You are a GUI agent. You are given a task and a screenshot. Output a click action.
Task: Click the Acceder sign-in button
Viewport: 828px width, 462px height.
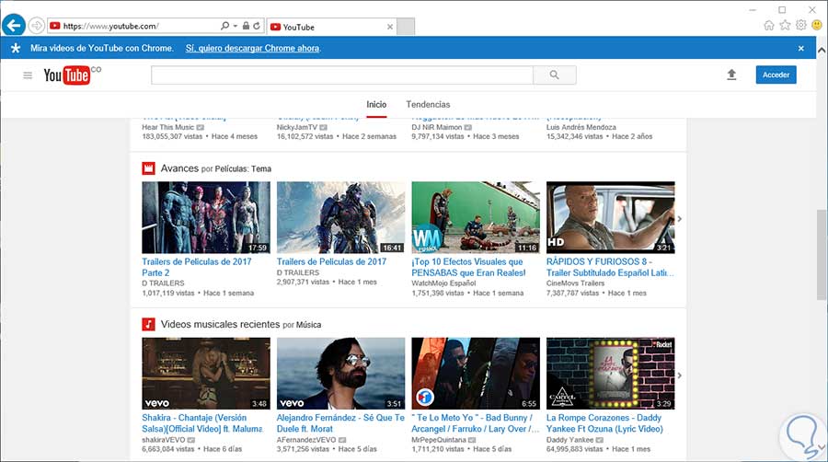pyautogui.click(x=776, y=75)
